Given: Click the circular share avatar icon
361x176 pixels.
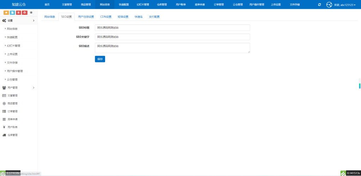Looking at the screenshot, I should (329, 5).
